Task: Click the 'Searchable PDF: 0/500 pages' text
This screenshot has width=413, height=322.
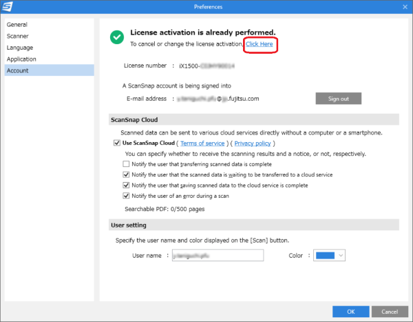Action: [165, 209]
